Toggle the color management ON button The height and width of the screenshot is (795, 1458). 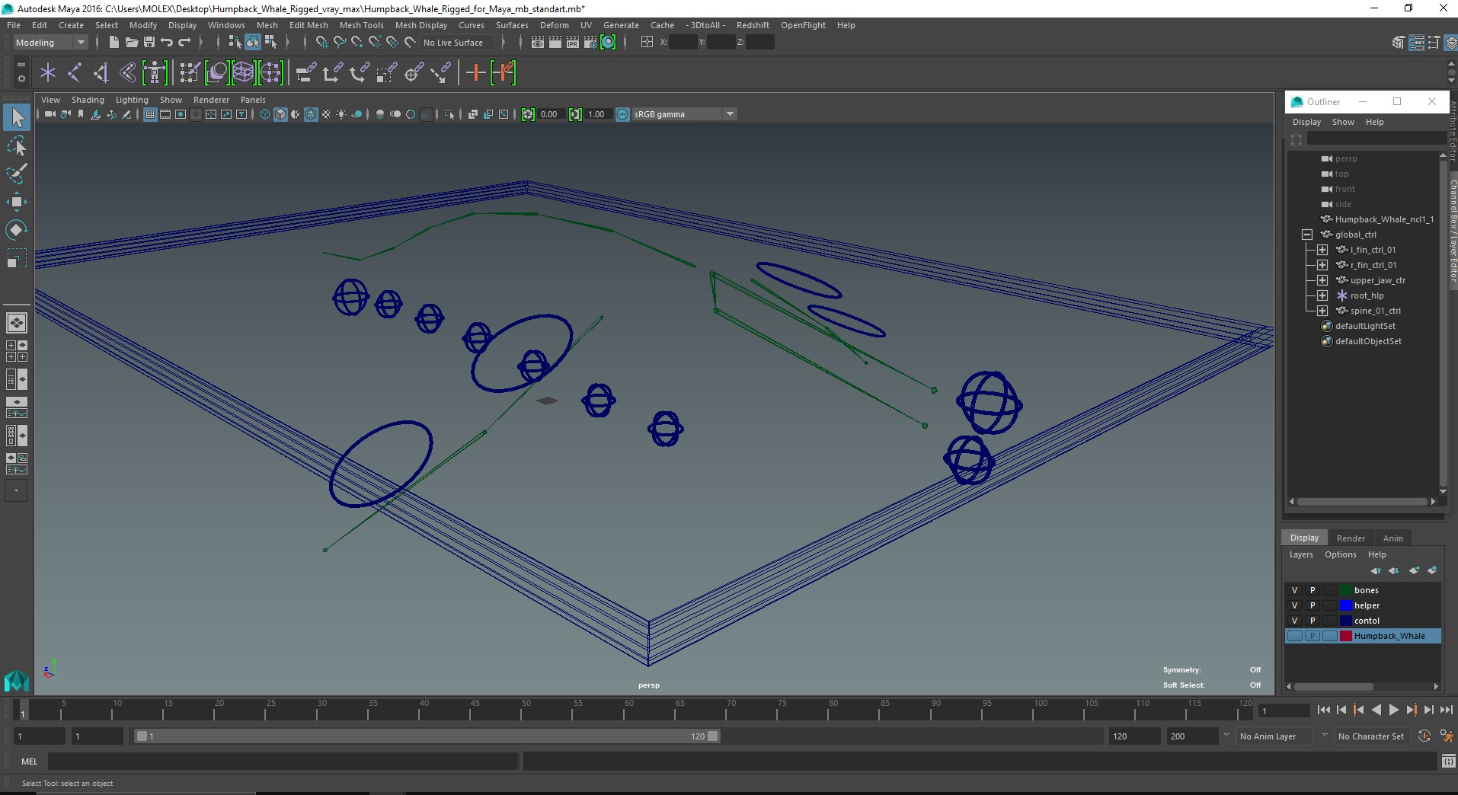[622, 114]
